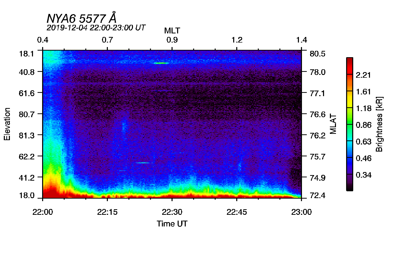Click colorbar label 2.21
Image resolution: width=406 pixels, height=253 pixels.
[363, 75]
